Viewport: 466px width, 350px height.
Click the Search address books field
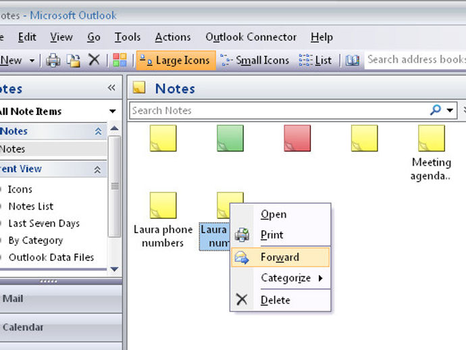(x=415, y=59)
